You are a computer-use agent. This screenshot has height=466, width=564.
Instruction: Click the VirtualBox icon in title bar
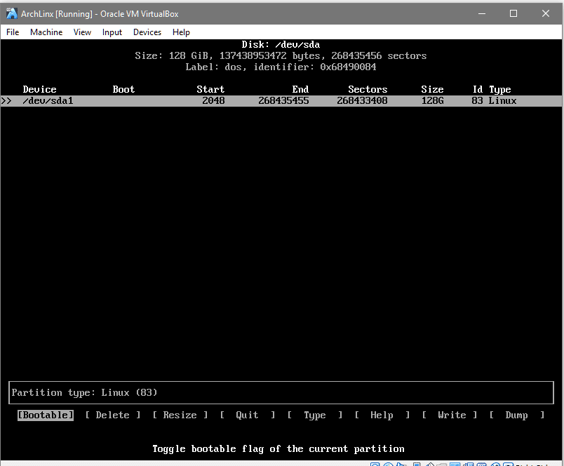coord(11,13)
